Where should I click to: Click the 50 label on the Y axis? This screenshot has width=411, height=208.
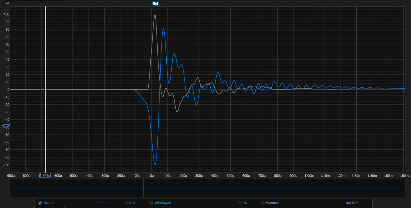pos(8,52)
